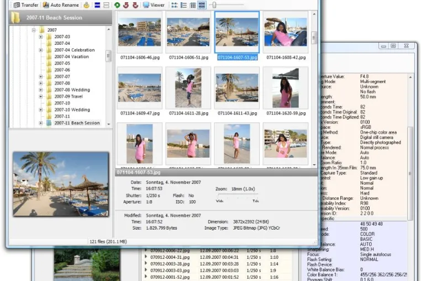
Task: Click the folder icon of 2007-10
Action: pos(49,103)
